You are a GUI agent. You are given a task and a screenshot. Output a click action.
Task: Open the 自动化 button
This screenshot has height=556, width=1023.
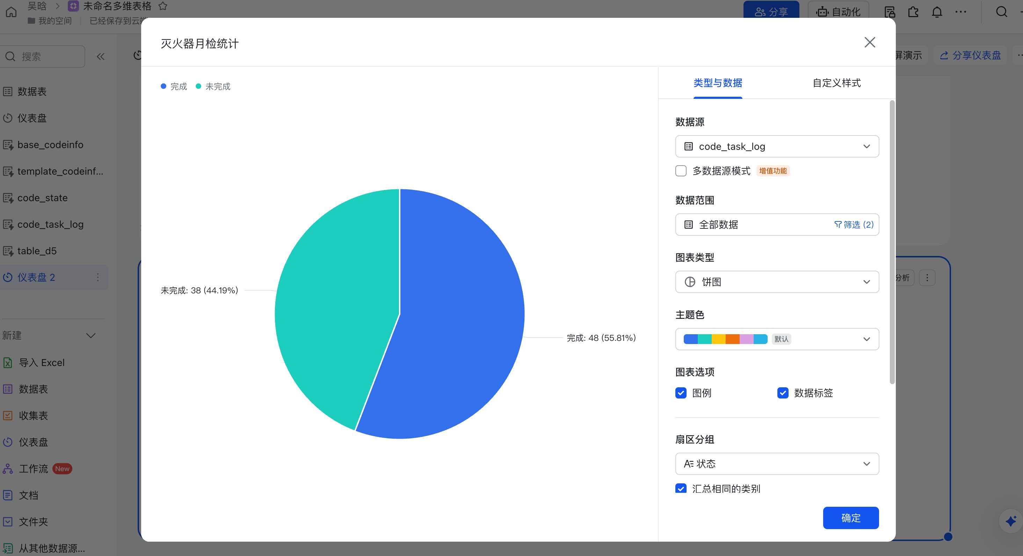[x=838, y=12]
